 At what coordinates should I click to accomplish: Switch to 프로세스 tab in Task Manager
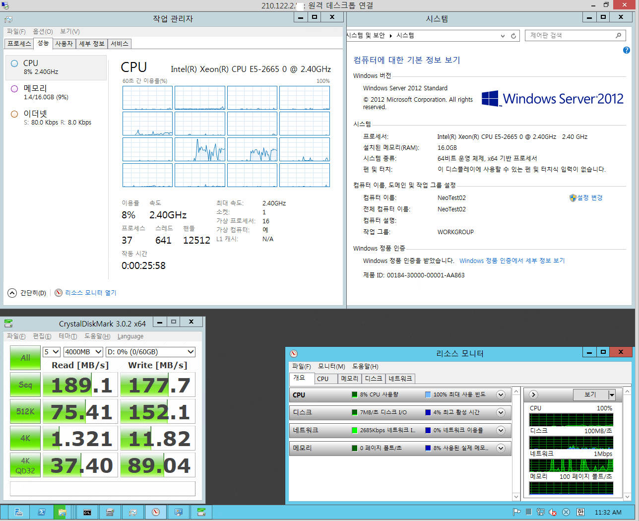pyautogui.click(x=19, y=44)
